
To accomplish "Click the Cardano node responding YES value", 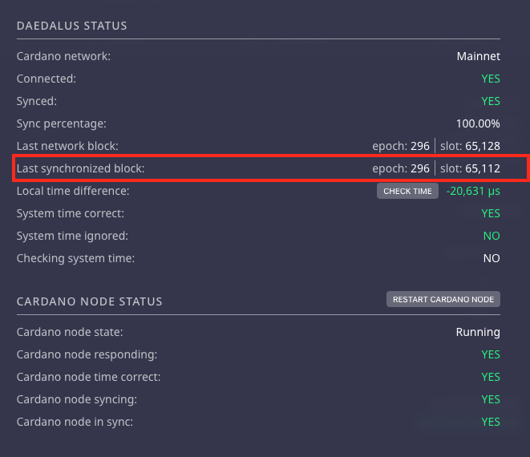I will pos(491,354).
